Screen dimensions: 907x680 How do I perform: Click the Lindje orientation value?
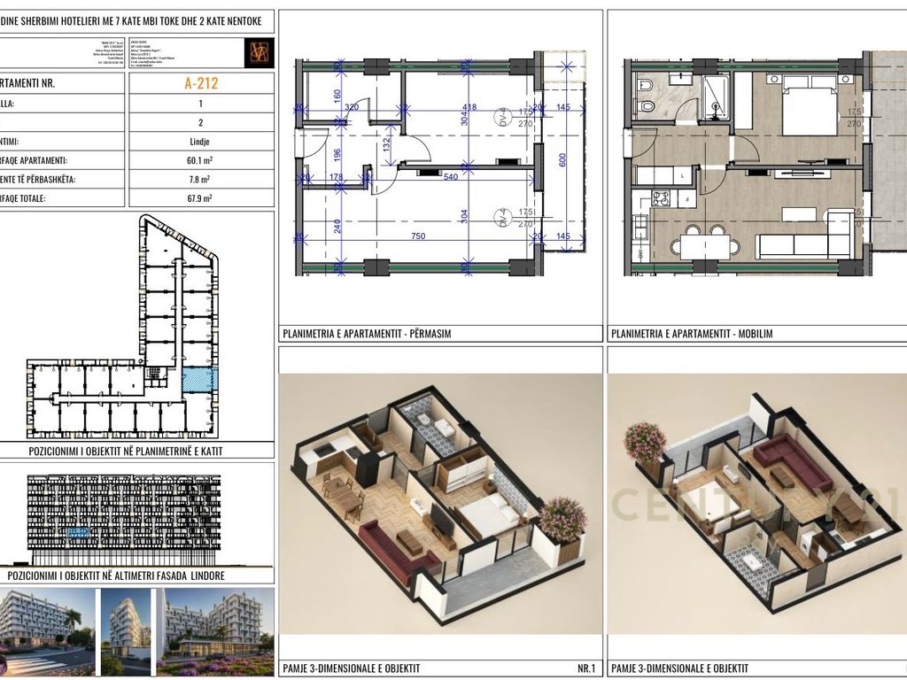pos(200,141)
